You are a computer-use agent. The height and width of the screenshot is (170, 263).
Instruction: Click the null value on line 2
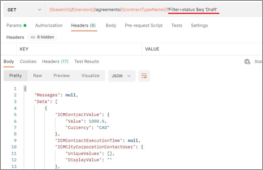coord(71,95)
